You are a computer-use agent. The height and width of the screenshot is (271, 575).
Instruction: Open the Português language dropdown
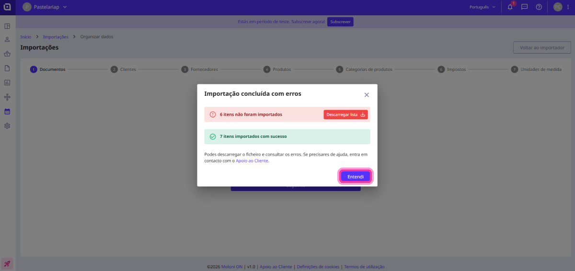click(483, 7)
